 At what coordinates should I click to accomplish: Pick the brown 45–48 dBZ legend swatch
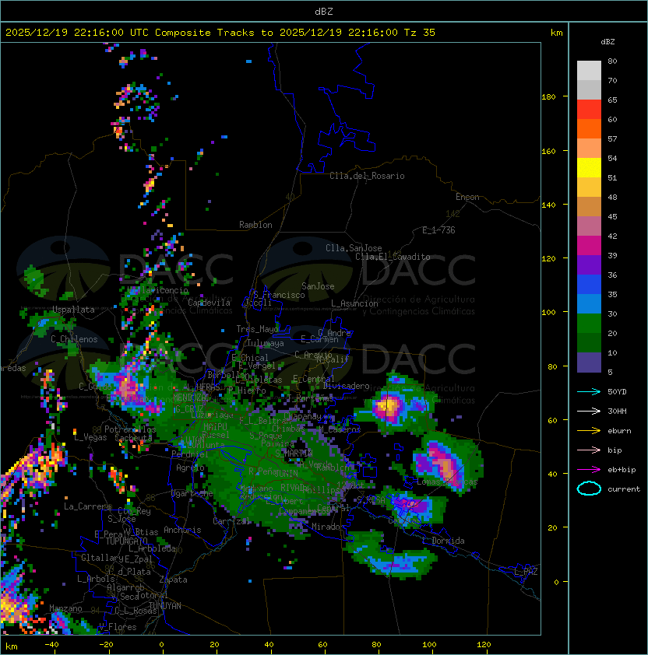click(589, 206)
